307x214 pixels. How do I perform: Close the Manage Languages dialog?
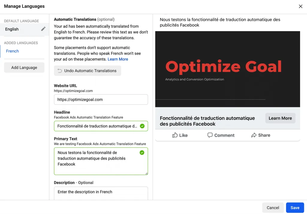300,6
